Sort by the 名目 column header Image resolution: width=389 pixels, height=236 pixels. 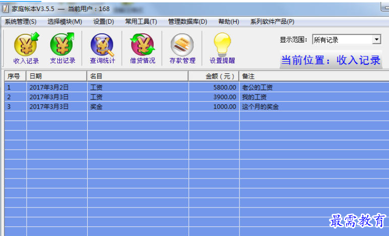[138, 76]
